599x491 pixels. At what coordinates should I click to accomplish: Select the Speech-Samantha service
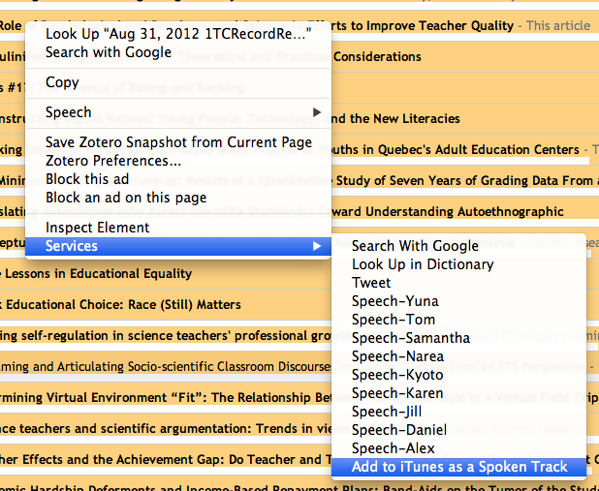point(458,338)
